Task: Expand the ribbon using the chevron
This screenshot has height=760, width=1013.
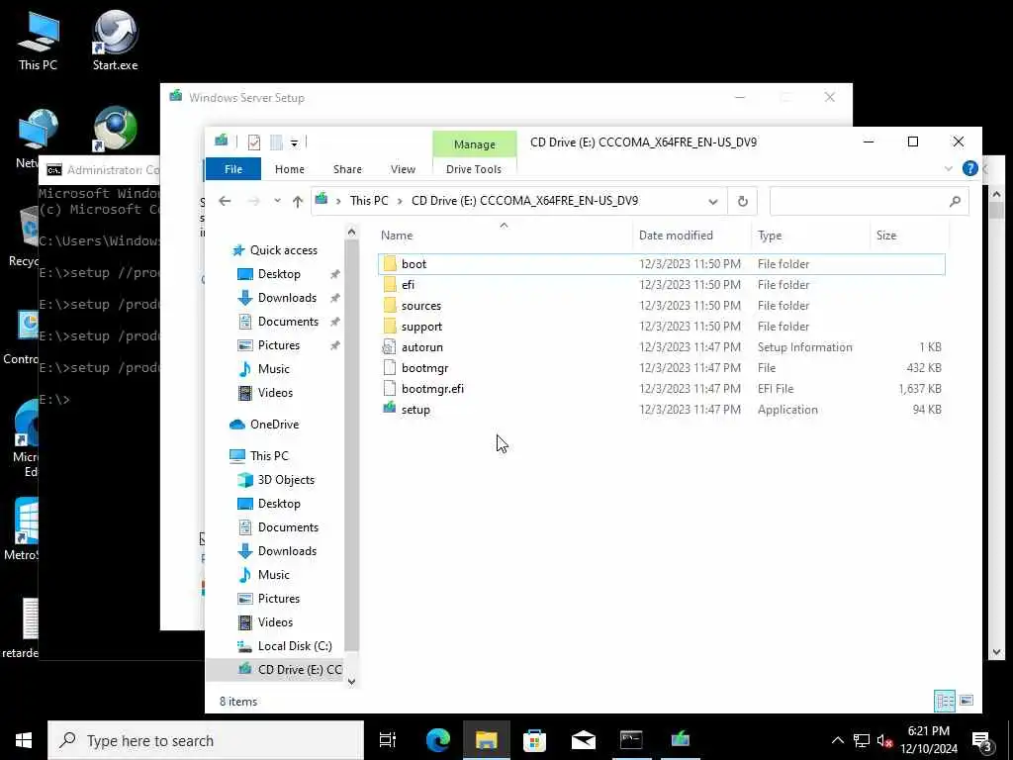Action: [x=949, y=168]
